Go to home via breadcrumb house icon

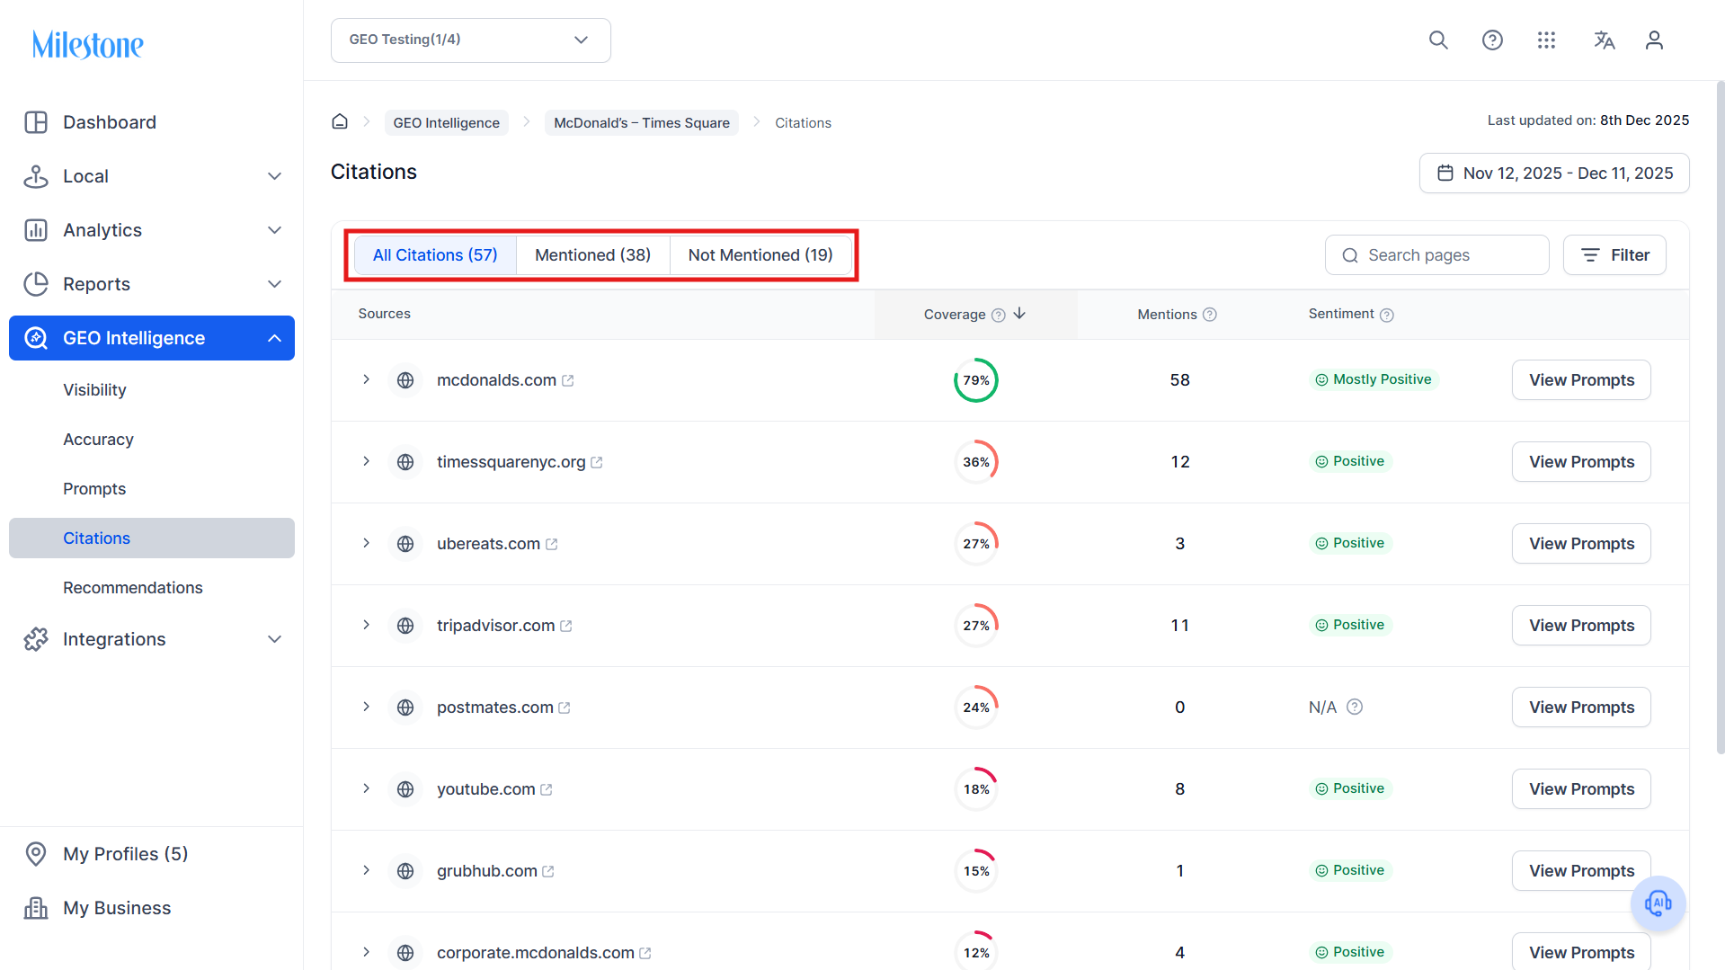pyautogui.click(x=340, y=121)
